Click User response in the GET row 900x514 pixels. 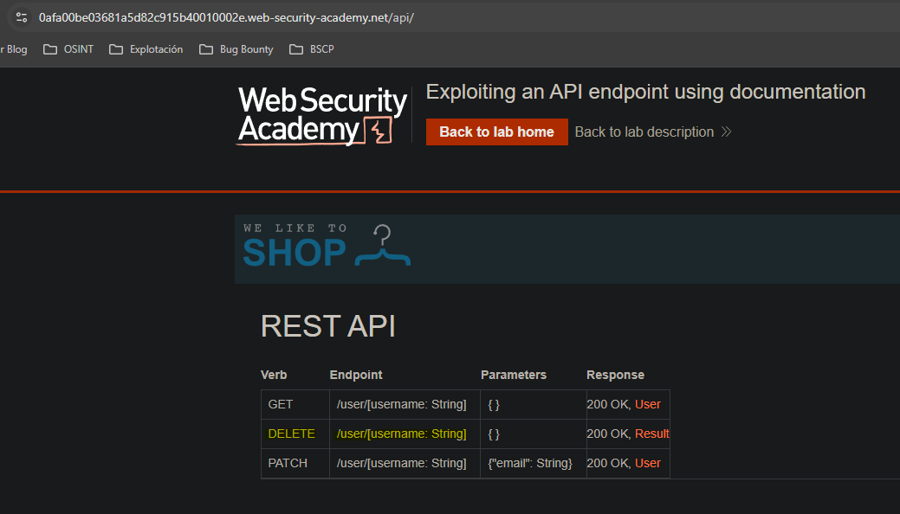[x=647, y=404]
